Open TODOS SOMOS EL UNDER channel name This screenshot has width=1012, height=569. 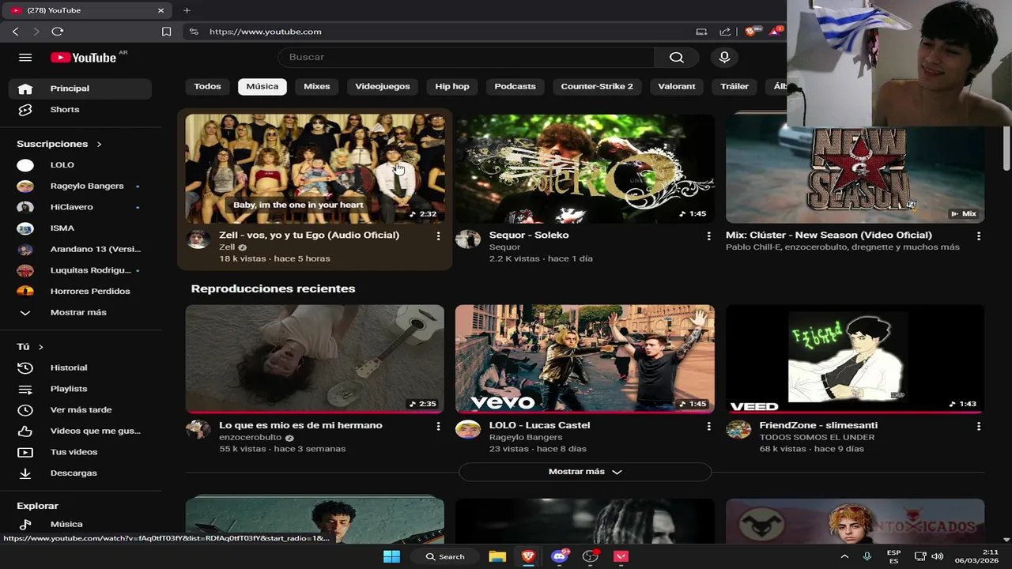(817, 437)
